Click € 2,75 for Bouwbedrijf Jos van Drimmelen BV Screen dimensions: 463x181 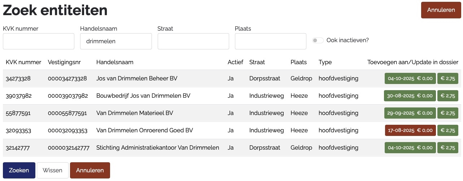coord(448,96)
